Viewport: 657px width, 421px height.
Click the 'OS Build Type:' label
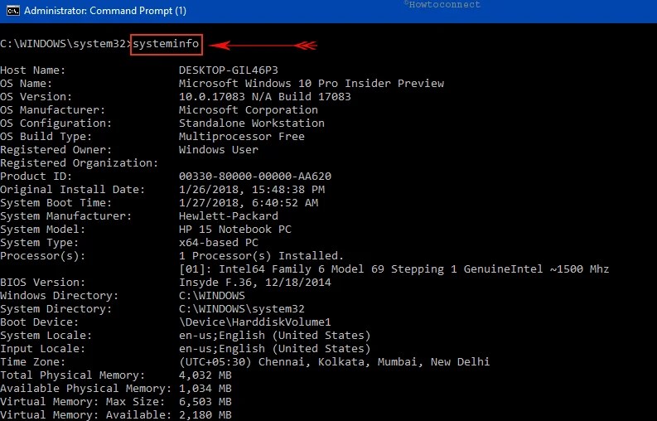[46, 137]
